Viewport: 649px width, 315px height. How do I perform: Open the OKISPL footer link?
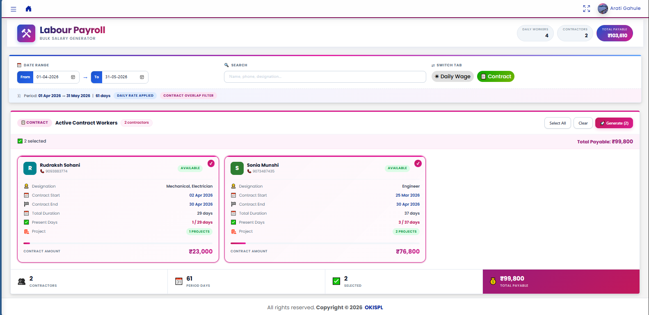coord(374,308)
